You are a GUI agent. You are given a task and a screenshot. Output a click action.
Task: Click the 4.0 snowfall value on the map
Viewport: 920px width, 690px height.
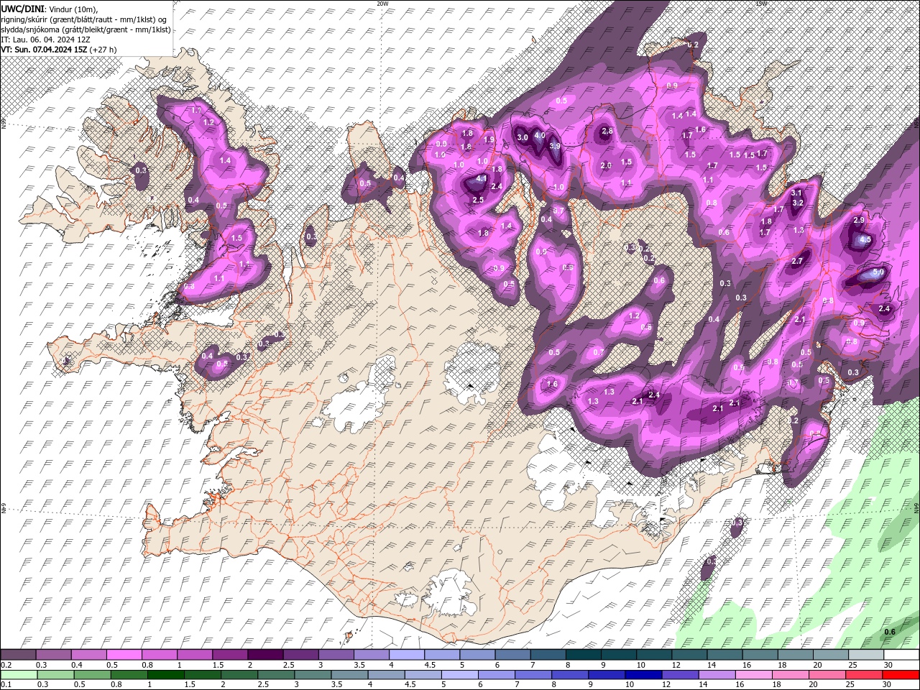(x=540, y=135)
